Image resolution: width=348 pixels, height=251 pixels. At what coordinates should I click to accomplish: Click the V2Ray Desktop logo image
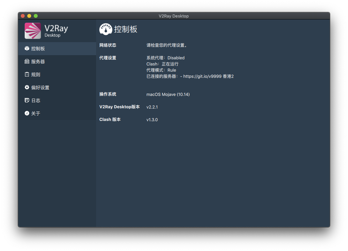click(32, 31)
